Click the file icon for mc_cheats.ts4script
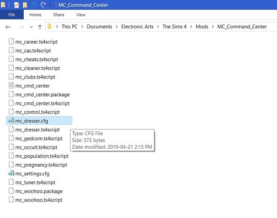Screen dimensions: 277x218 (11, 59)
